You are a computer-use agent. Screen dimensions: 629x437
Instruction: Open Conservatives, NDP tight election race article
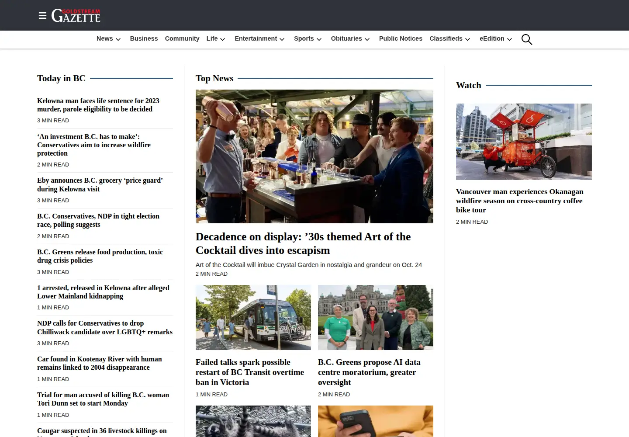pyautogui.click(x=98, y=220)
